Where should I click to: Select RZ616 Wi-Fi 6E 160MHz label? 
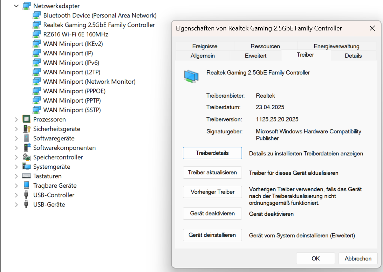tap(76, 34)
